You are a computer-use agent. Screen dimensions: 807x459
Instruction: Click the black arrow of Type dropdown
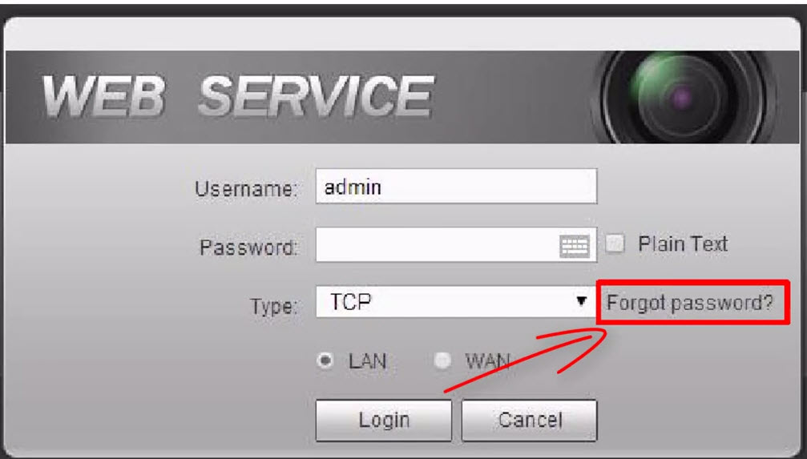582,301
